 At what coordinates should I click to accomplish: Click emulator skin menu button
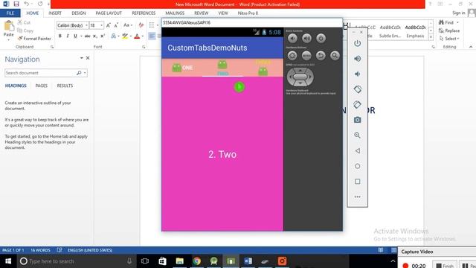tap(306, 55)
